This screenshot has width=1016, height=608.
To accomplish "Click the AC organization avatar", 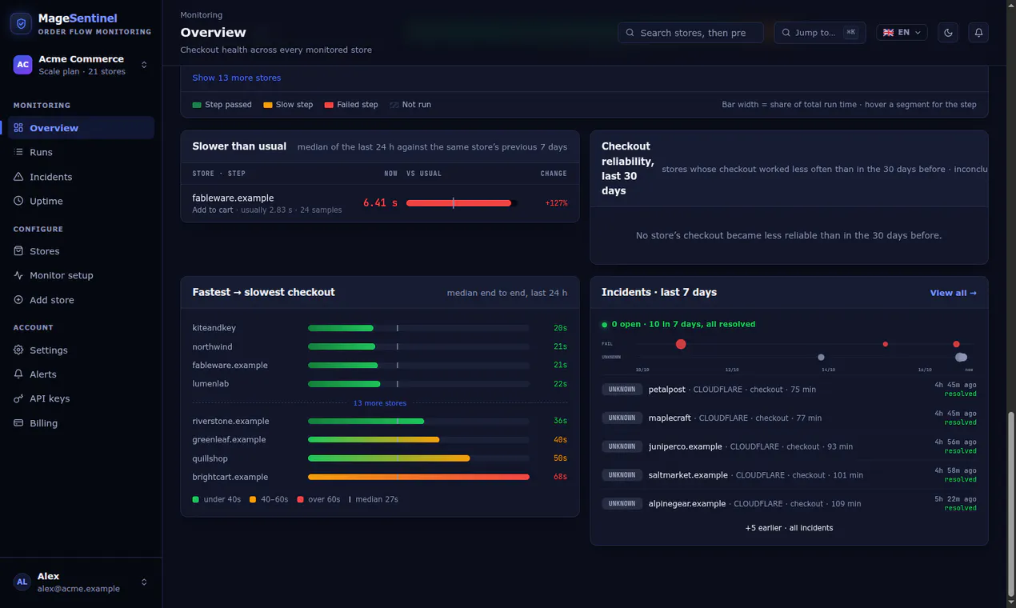I will click(23, 65).
